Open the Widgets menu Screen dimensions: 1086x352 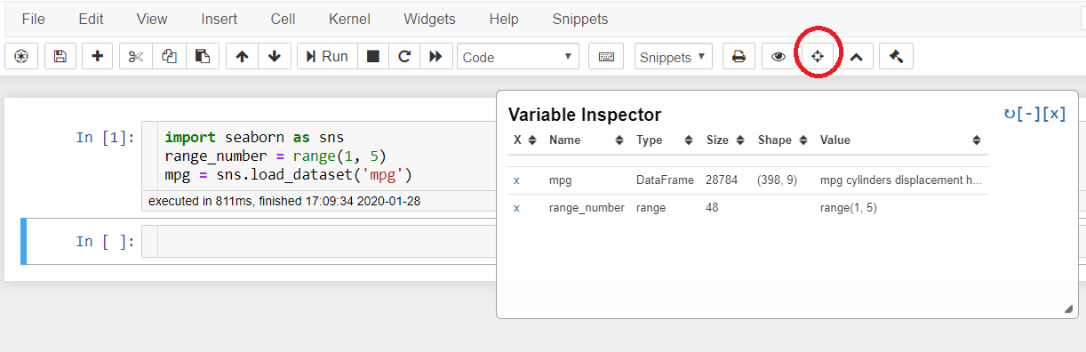(x=429, y=19)
